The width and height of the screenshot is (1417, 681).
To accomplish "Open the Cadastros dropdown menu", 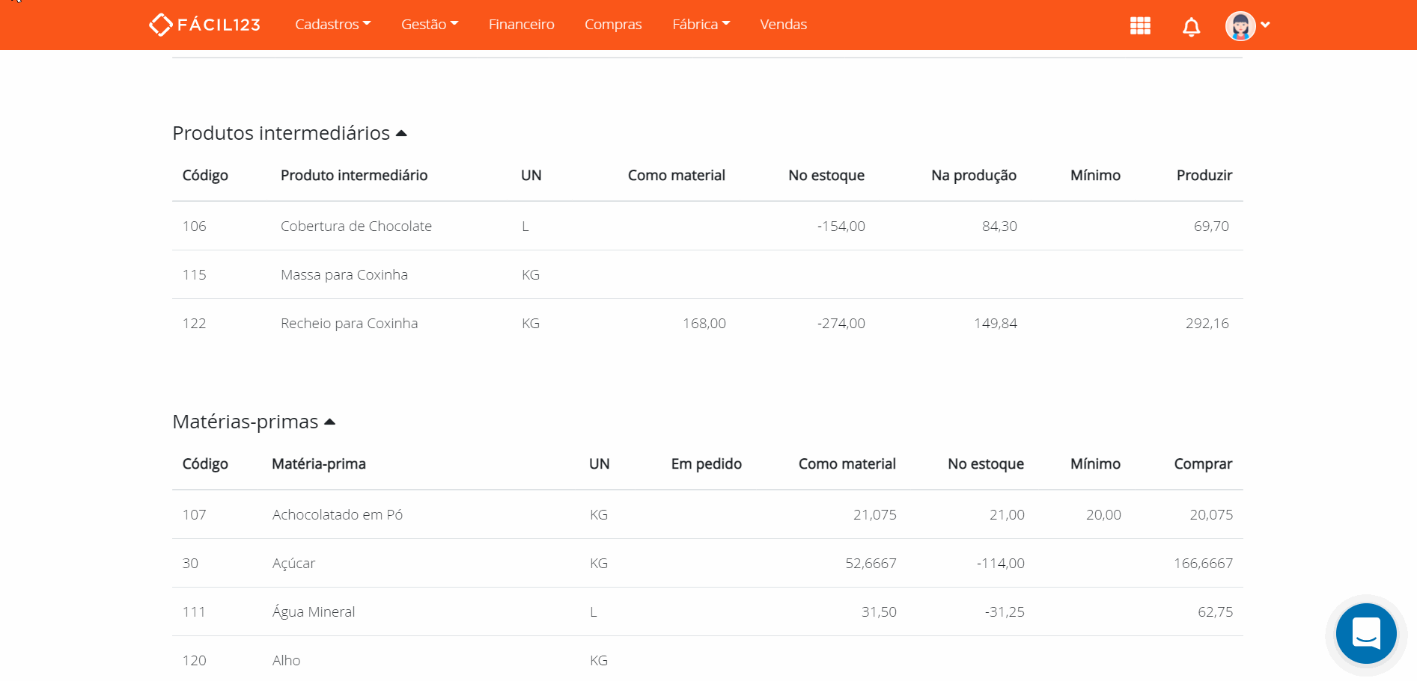I will point(332,24).
